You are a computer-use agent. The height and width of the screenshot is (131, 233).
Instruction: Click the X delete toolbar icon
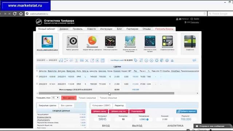[87, 60]
